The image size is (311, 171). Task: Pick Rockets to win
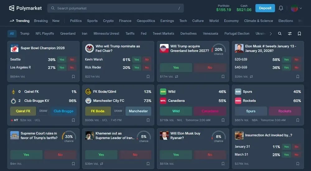point(285,111)
